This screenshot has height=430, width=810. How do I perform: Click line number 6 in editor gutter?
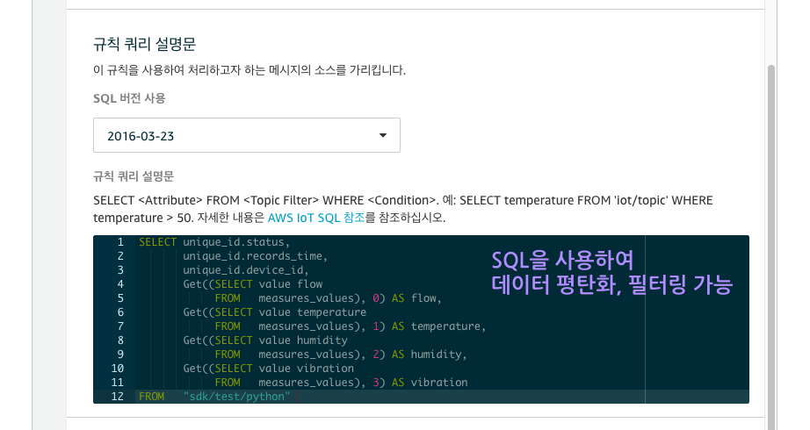120,312
